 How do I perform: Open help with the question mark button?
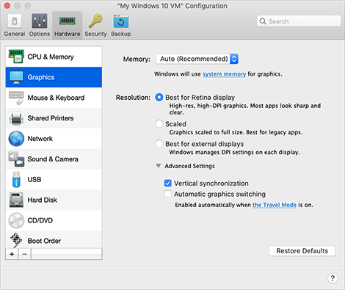pyautogui.click(x=333, y=278)
